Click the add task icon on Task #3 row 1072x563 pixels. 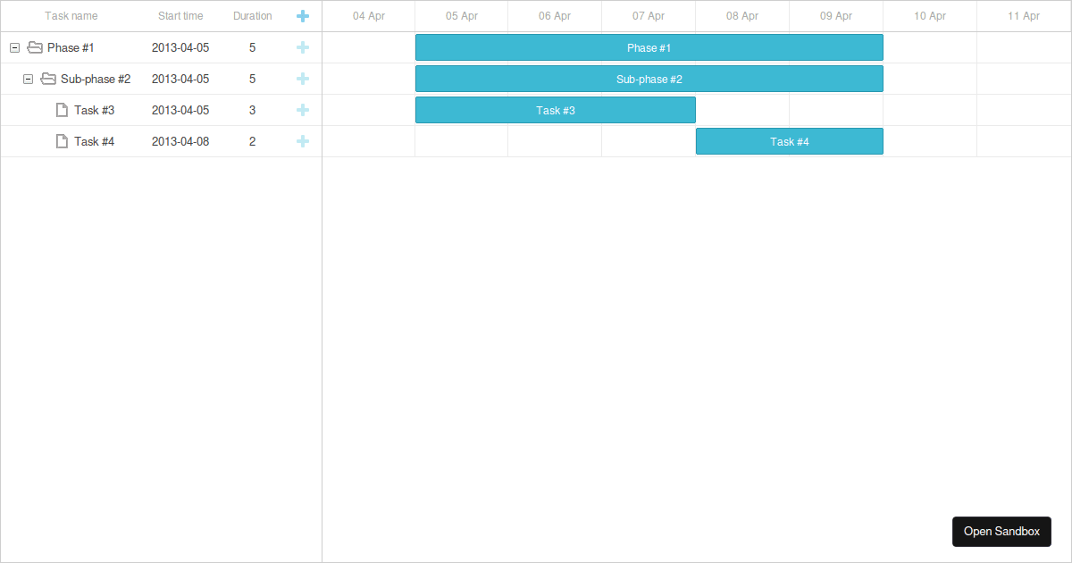(303, 110)
